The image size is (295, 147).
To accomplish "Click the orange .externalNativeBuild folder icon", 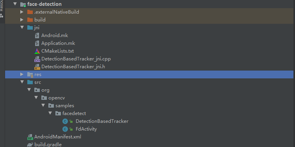I will (30, 12).
